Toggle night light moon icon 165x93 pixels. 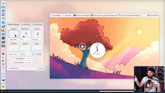(3, 57)
